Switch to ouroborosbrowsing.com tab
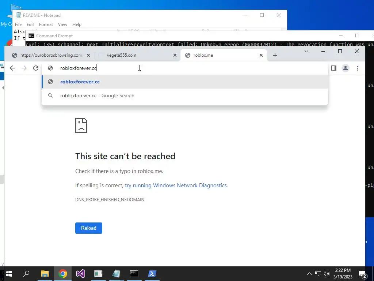The image size is (374, 281). 51,55
